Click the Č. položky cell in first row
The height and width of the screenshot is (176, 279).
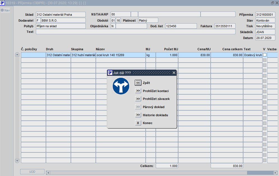pyautogui.click(x=33, y=55)
